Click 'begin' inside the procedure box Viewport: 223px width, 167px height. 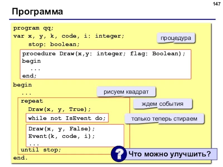tap(31, 61)
